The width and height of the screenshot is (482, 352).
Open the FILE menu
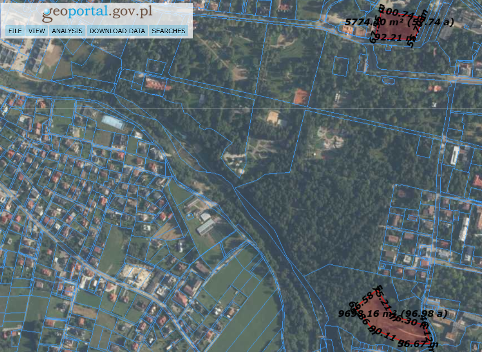pyautogui.click(x=15, y=31)
